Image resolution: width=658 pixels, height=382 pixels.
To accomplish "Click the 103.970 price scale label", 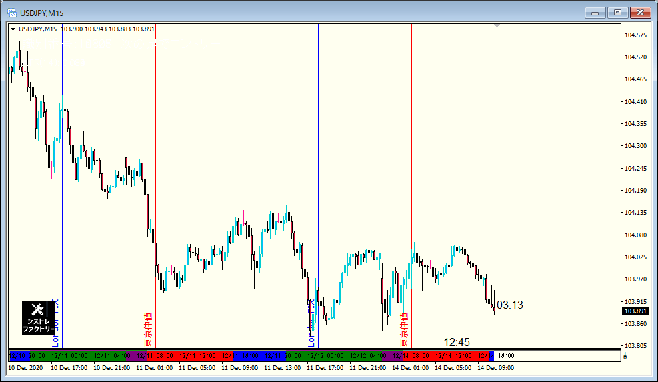I will [636, 279].
